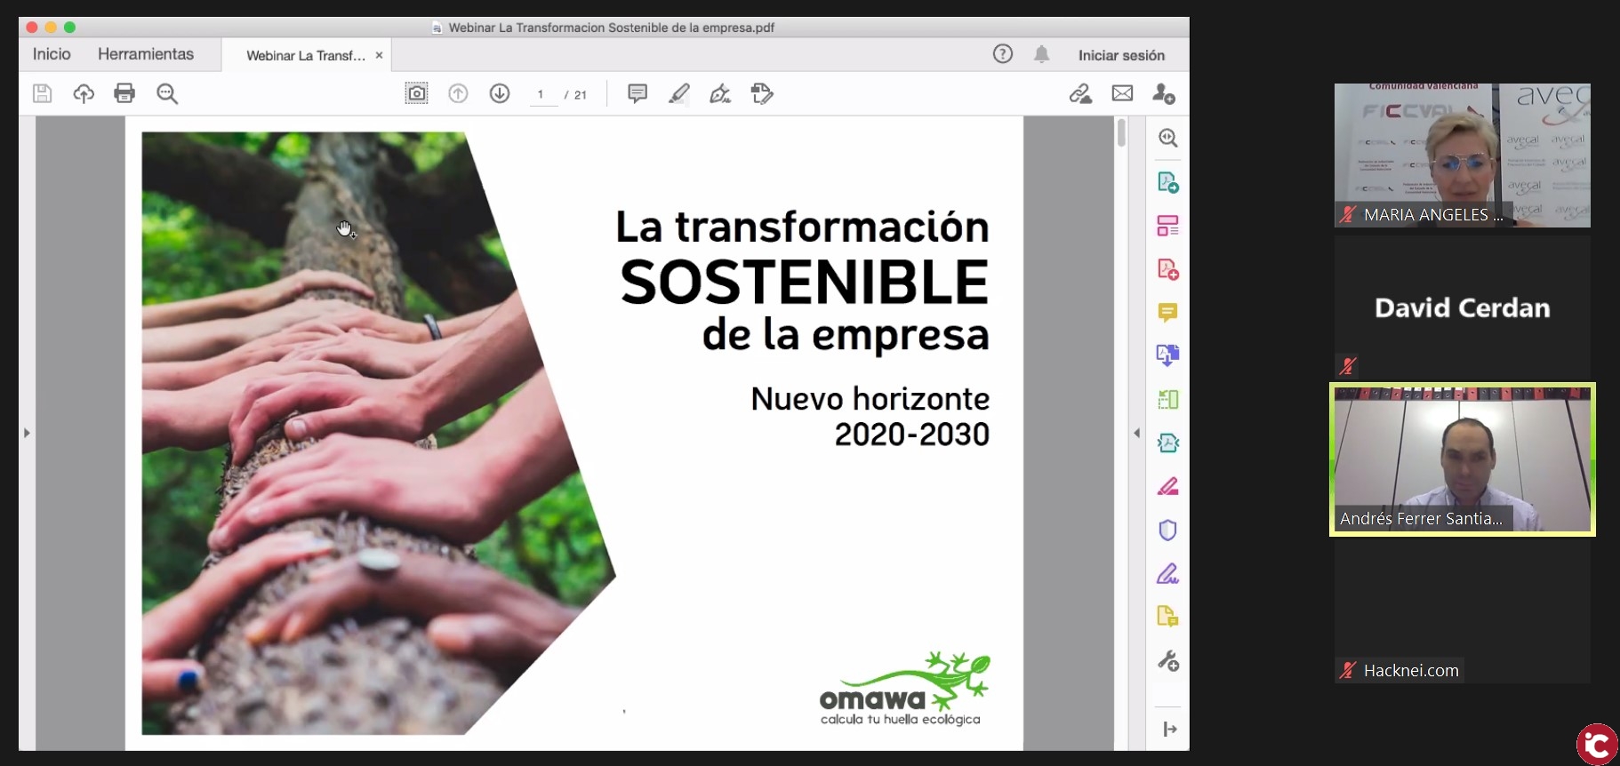Screen dimensions: 1620x766
Task: Click Iniciar sesión button
Action: (x=1121, y=55)
